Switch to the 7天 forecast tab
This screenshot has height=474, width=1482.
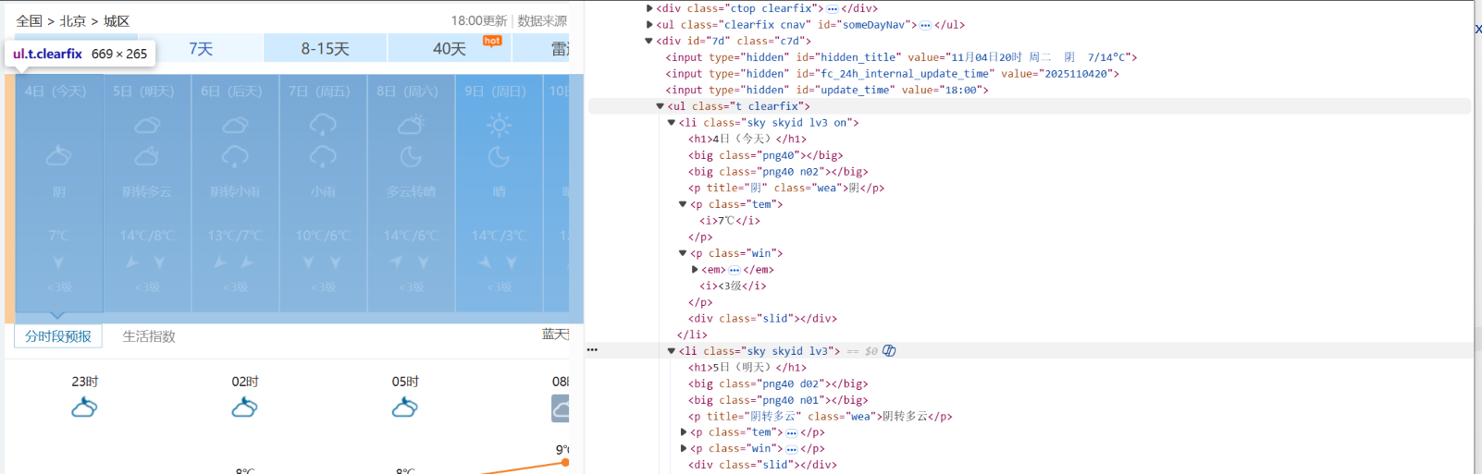tap(201, 48)
